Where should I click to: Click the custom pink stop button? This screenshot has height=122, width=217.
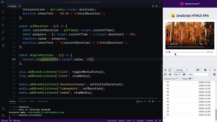[169, 52]
